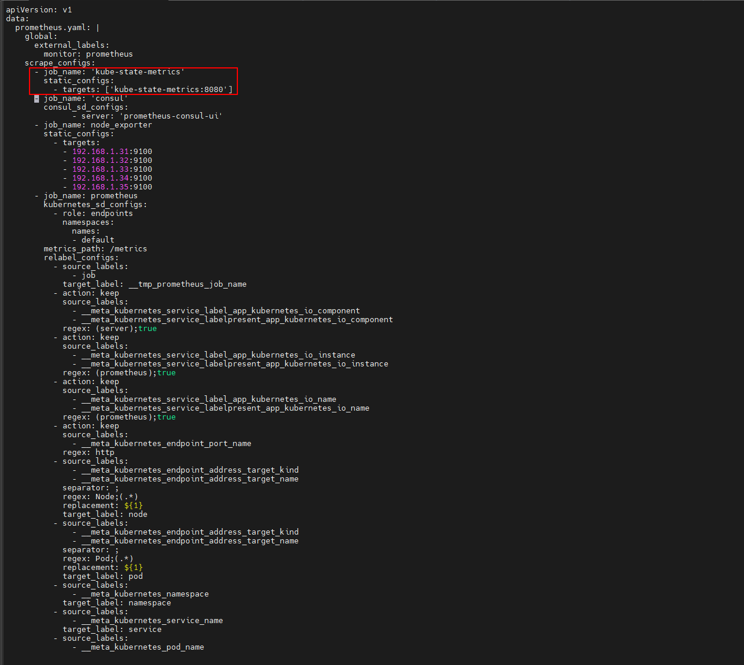Screen dimensions: 744x665
Task: Click the 'scrape_configs:' line
Action: [60, 63]
